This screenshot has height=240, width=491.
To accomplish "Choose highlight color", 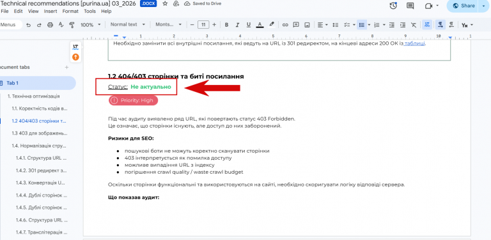I will (272, 25).
